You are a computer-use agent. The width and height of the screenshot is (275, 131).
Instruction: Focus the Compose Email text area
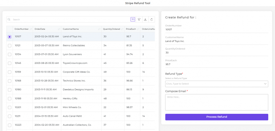217,102
